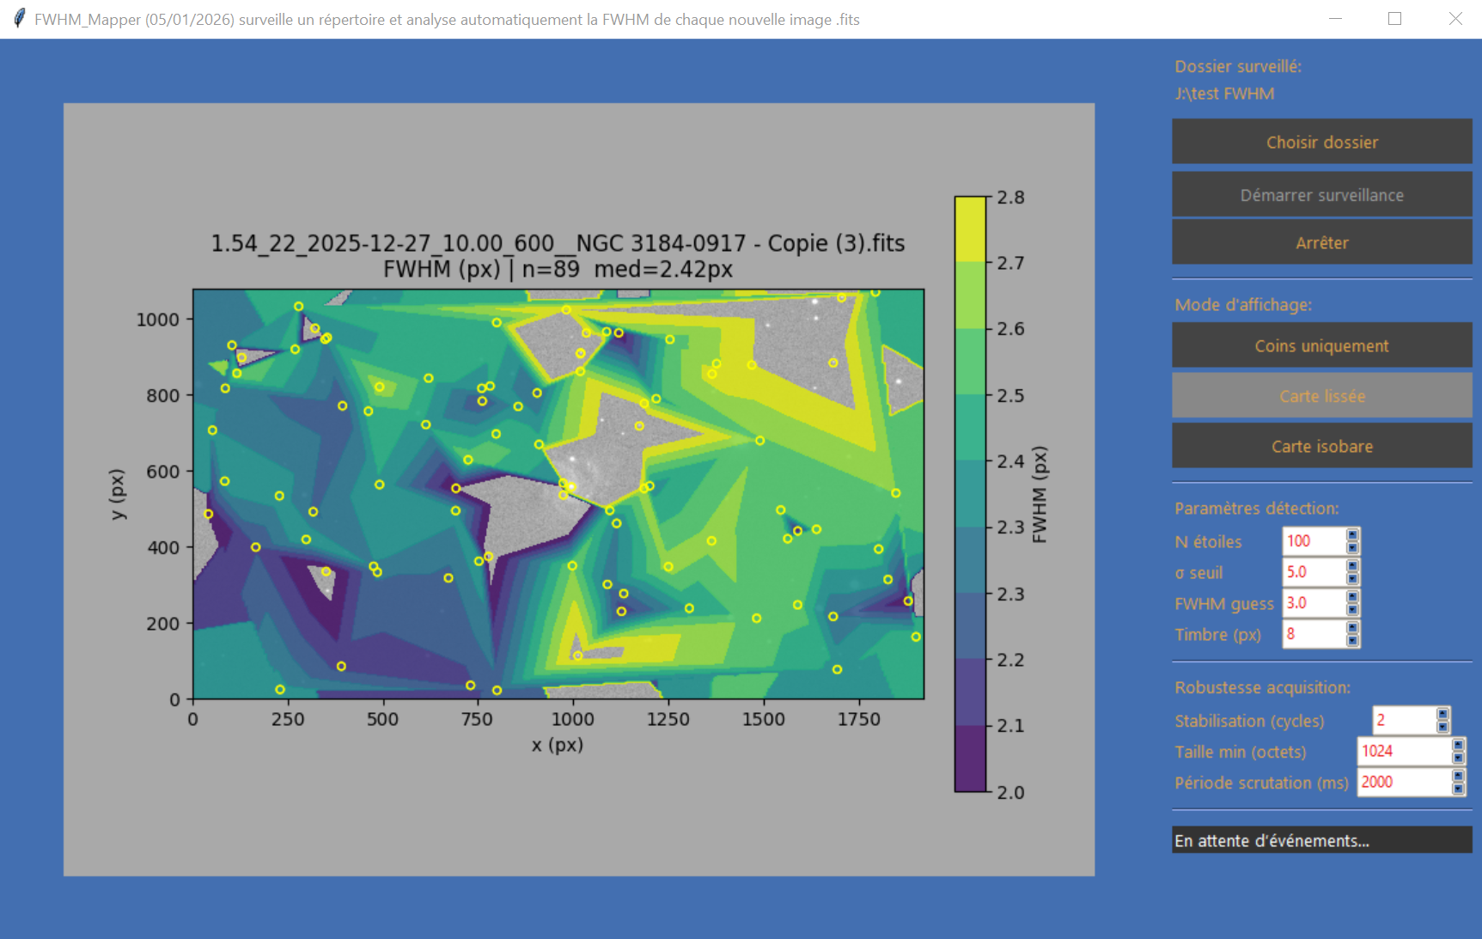The image size is (1482, 939).
Task: Click the FWHM colorbar legend
Action: pos(970,494)
